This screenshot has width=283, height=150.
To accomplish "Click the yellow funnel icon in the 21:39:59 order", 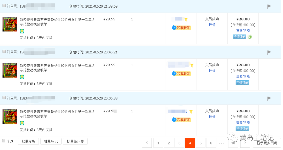I will click(186, 19).
